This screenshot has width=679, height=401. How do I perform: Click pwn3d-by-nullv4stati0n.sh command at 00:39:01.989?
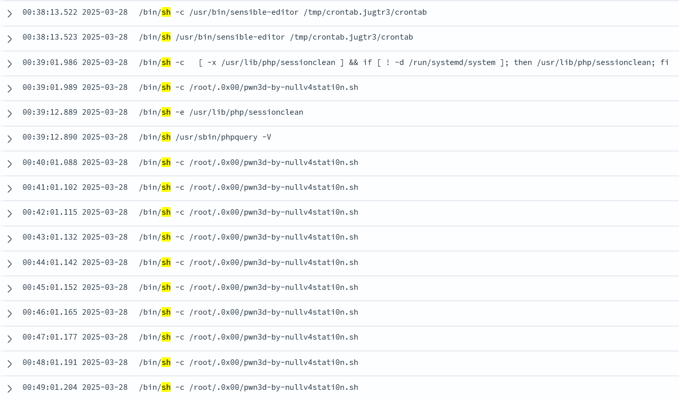coord(249,87)
